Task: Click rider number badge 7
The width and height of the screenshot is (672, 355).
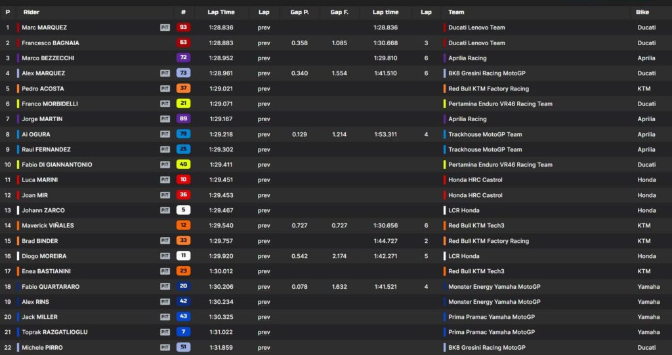Action: pyautogui.click(x=183, y=332)
